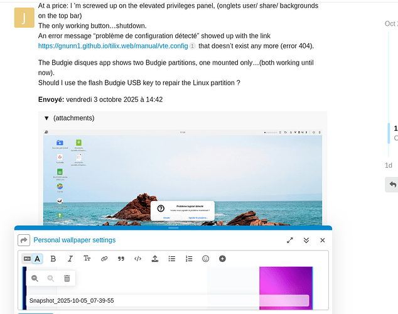Screen dimensions: 398x314
Task: Click the Envoyé date line text
Action: (x=100, y=99)
